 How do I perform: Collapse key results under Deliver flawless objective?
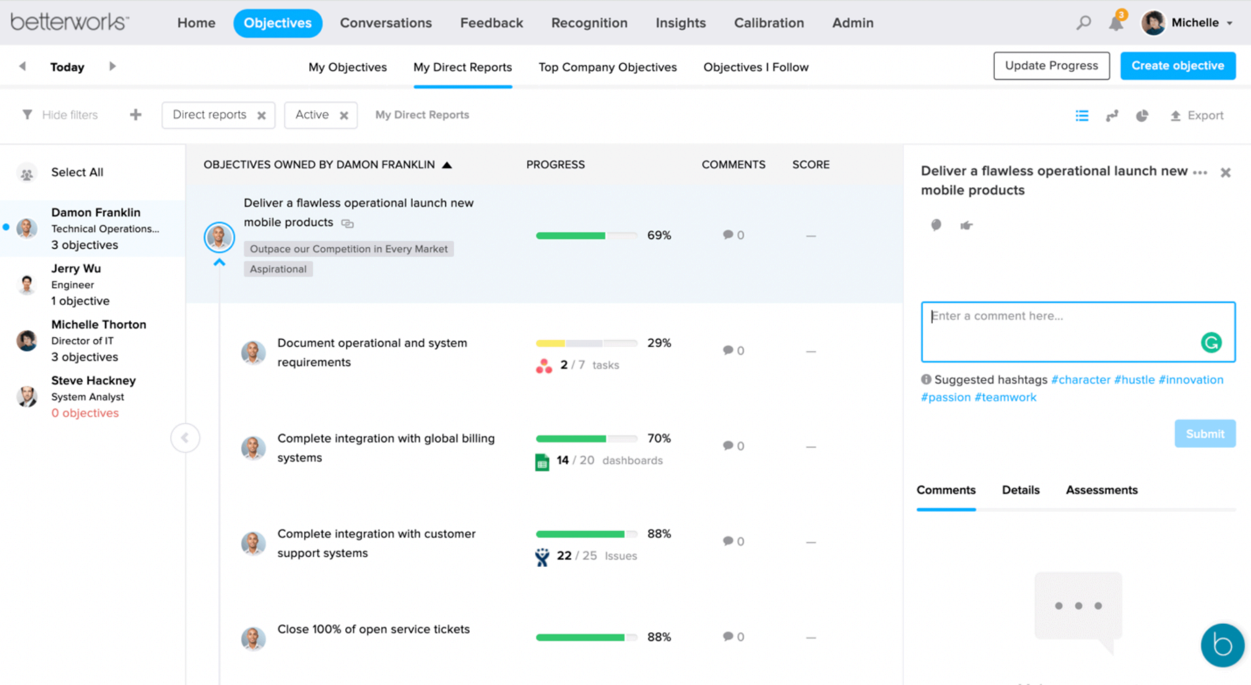[219, 262]
